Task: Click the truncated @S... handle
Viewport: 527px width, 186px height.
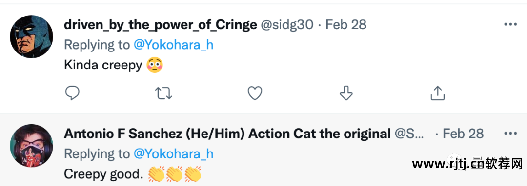Action: (x=410, y=134)
